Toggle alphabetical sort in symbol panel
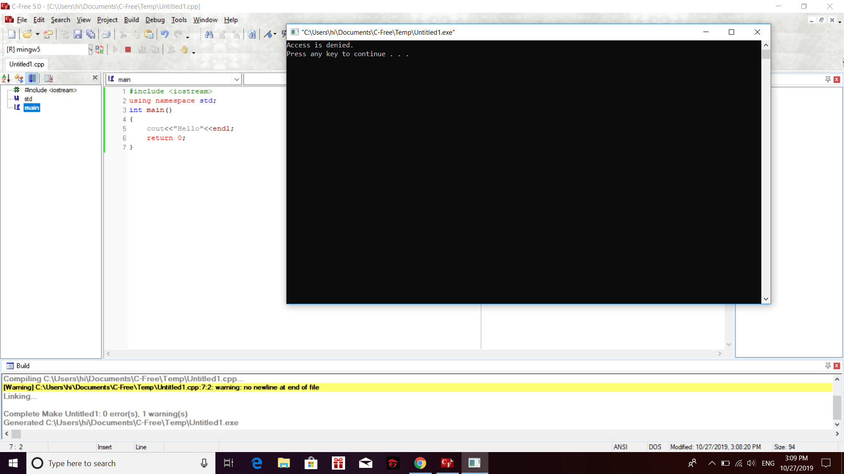 pos(6,78)
